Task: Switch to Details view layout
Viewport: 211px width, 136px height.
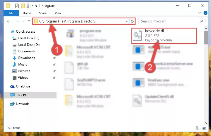Action: [198, 128]
